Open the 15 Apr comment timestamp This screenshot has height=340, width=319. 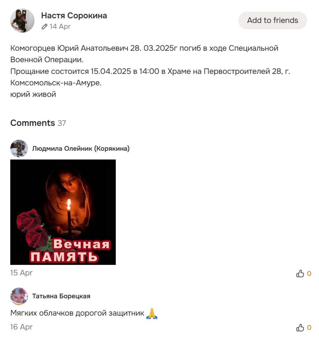tap(21, 273)
